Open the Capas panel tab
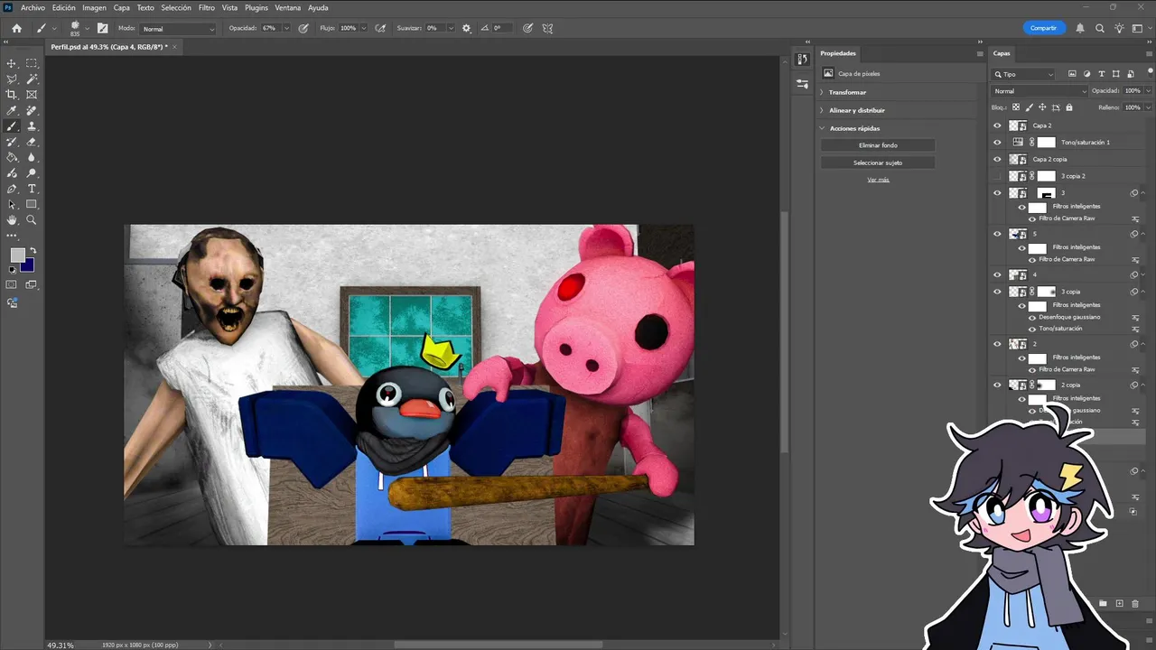Image resolution: width=1156 pixels, height=650 pixels. [1002, 53]
